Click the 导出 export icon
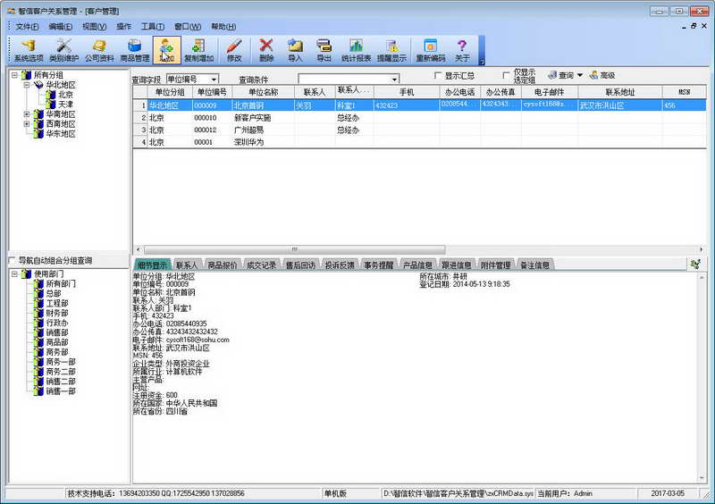 pyautogui.click(x=324, y=50)
